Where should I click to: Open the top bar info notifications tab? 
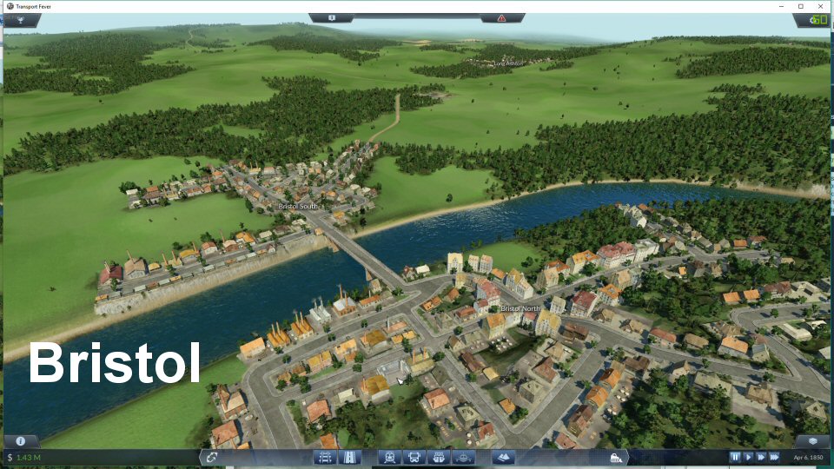point(332,18)
